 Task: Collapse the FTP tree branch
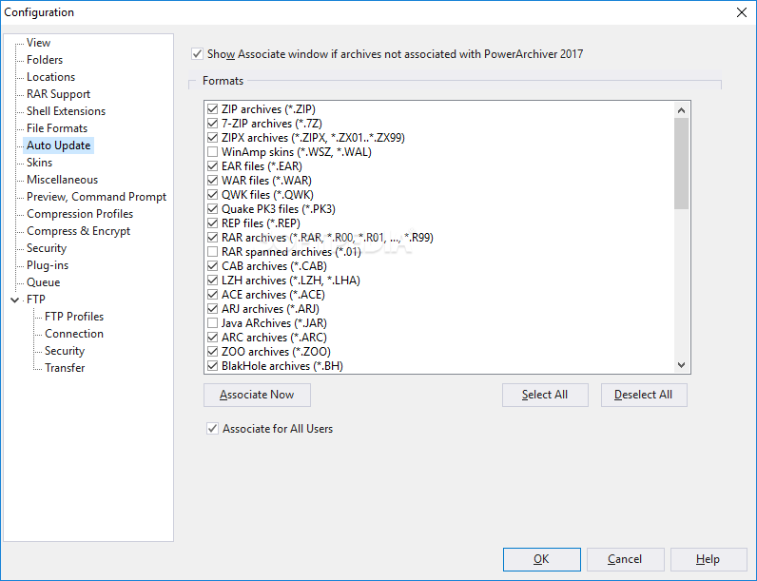point(15,300)
